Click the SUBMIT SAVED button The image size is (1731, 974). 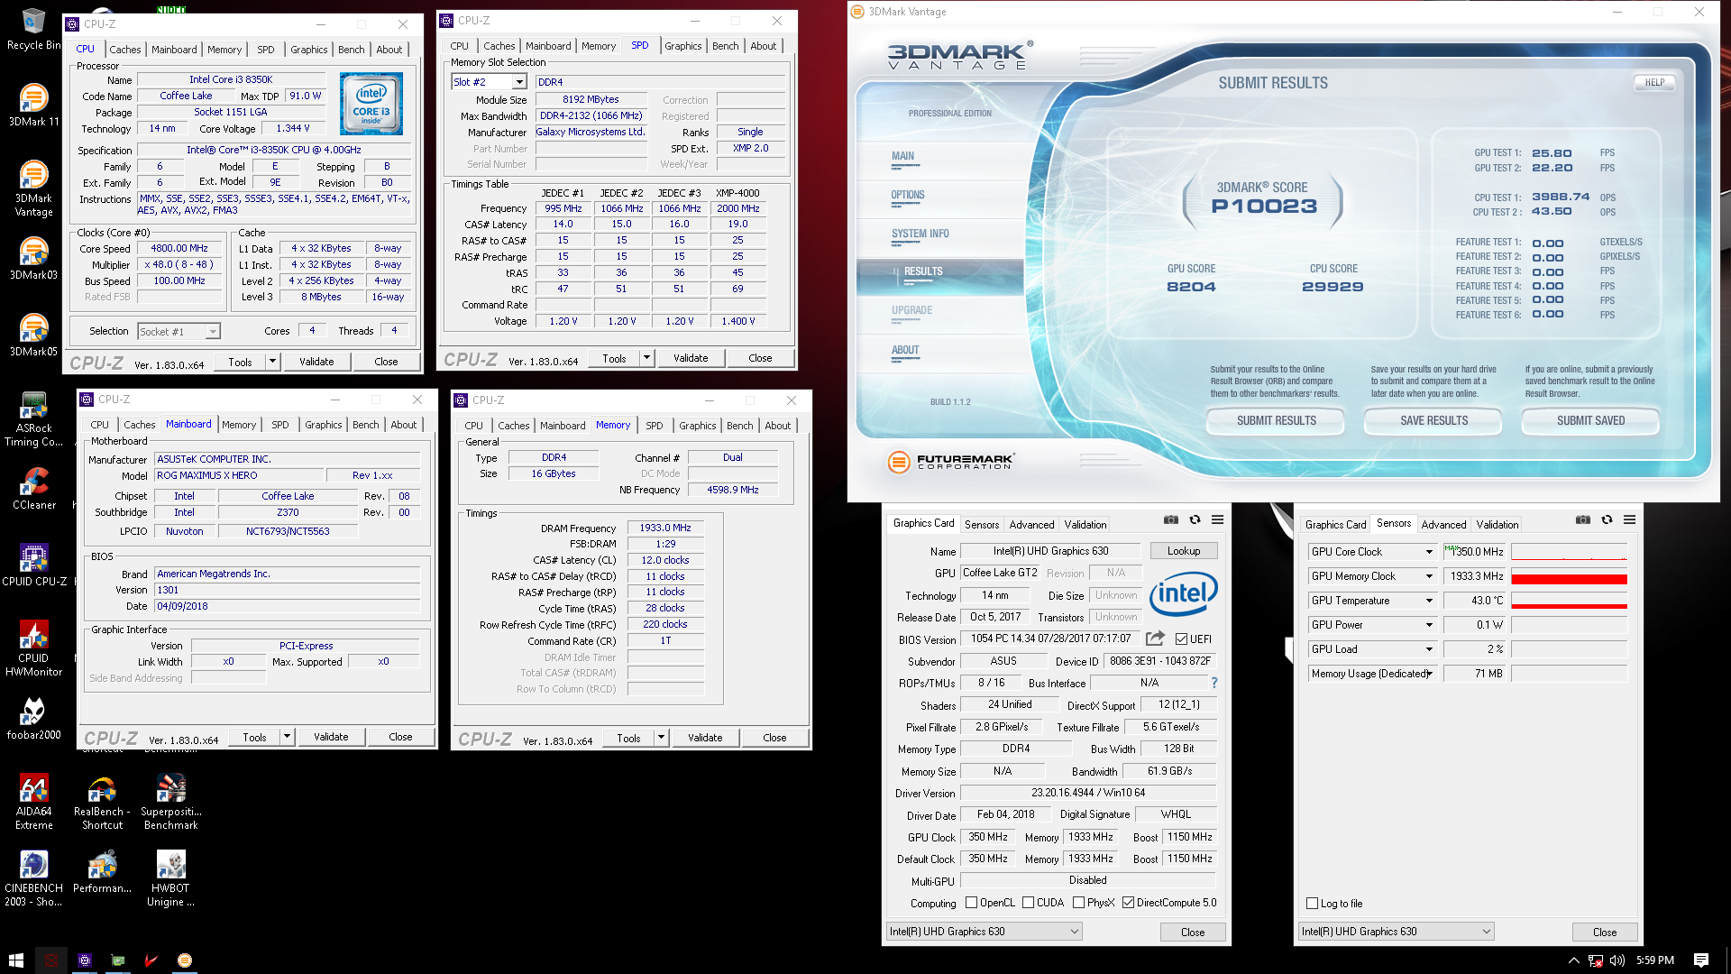[x=1590, y=421]
